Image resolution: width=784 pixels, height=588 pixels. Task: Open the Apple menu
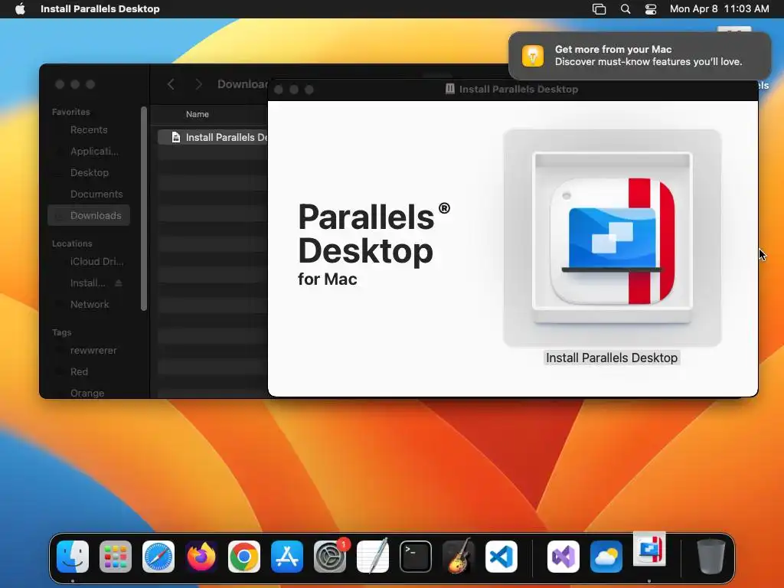coord(20,9)
